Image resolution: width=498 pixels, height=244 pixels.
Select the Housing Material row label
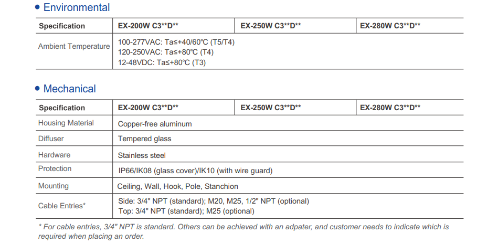tap(66, 123)
